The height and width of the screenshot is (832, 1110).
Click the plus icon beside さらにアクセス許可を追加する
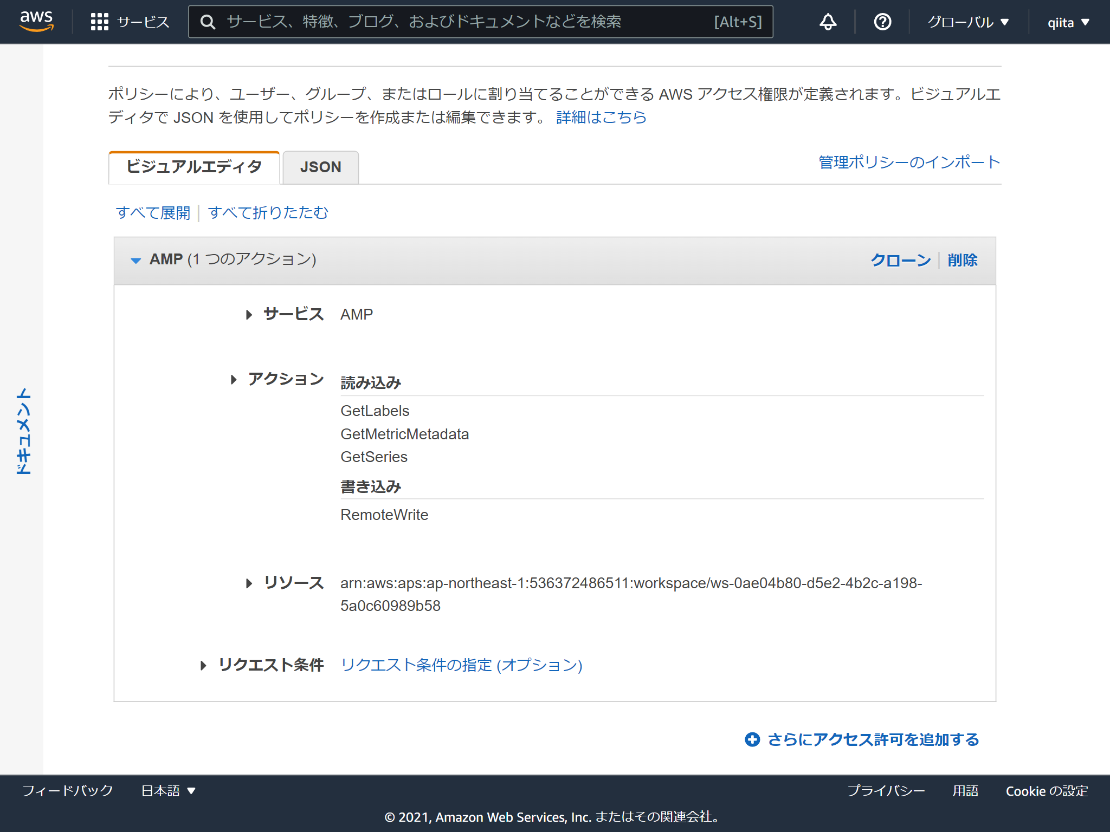[x=752, y=739]
